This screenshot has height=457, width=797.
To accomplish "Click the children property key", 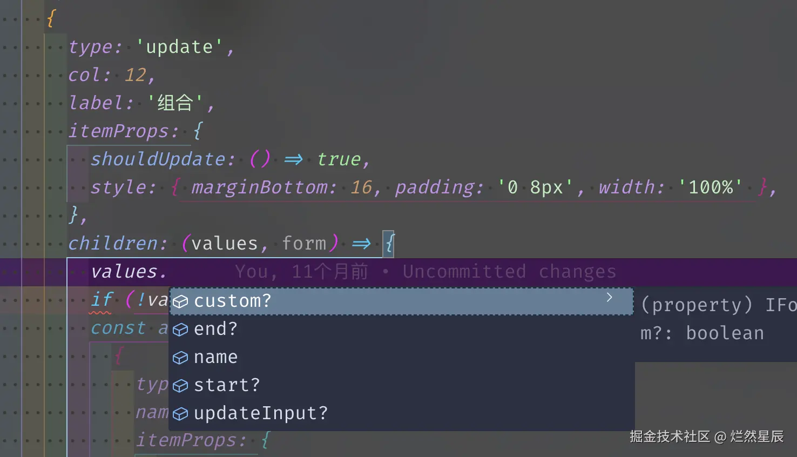I will [x=112, y=244].
